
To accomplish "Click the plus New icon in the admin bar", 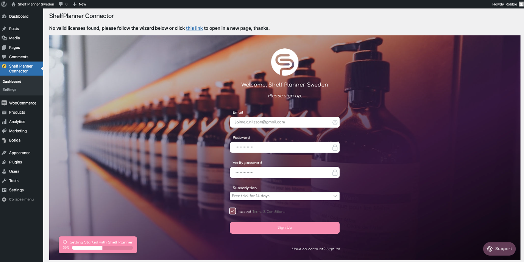I will point(75,4).
